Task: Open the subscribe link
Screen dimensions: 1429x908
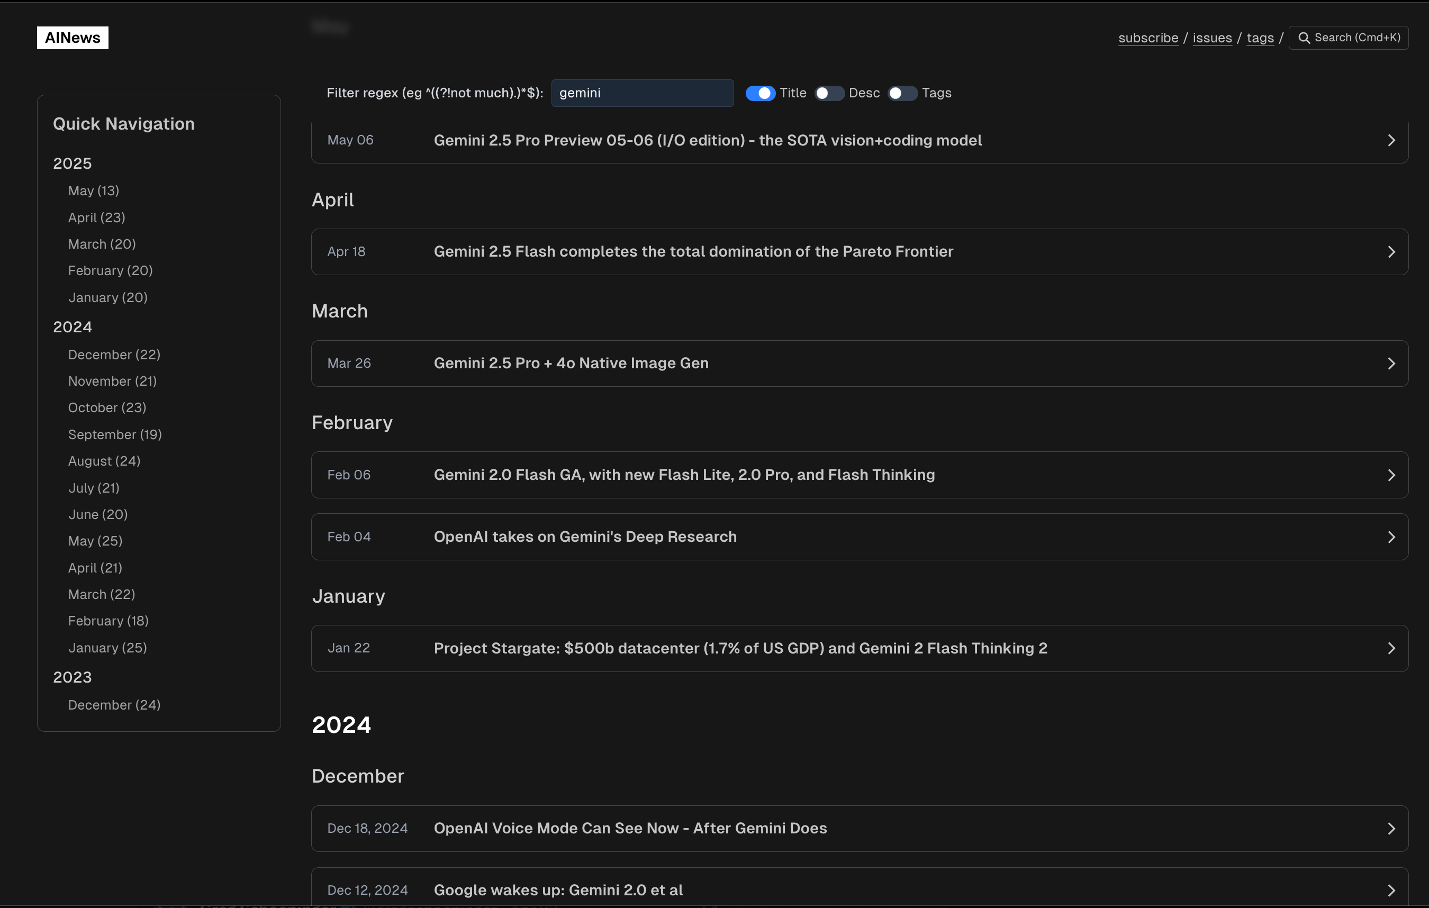Action: (x=1148, y=38)
